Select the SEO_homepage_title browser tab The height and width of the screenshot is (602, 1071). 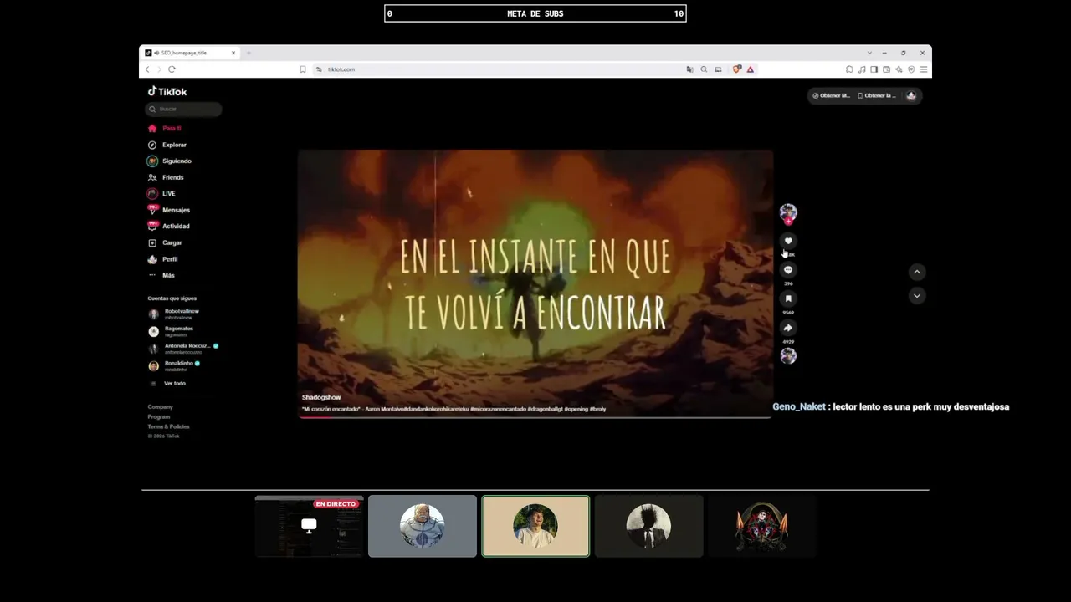coord(191,53)
